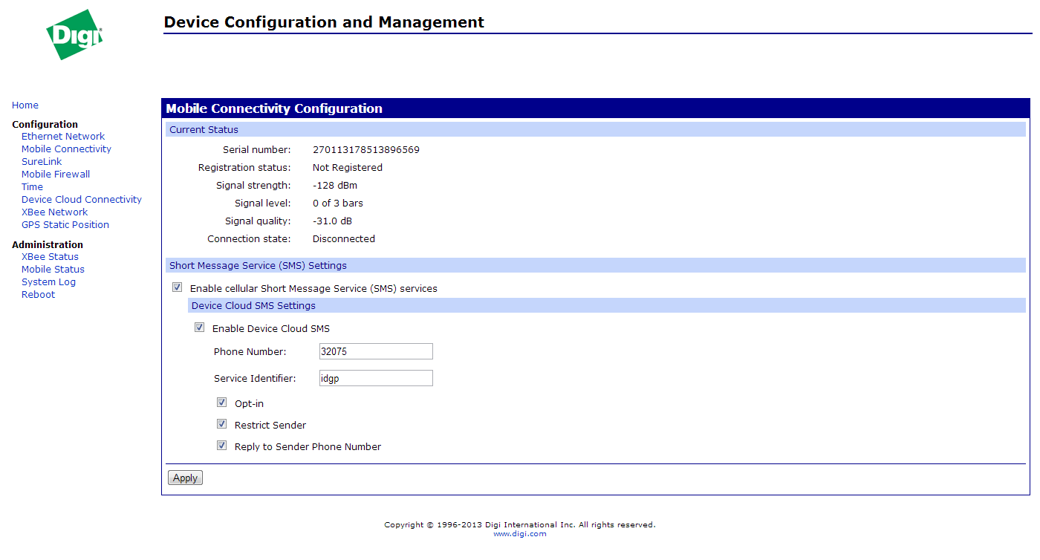Click the Phone Number input field
This screenshot has height=560, width=1040.
tap(376, 351)
